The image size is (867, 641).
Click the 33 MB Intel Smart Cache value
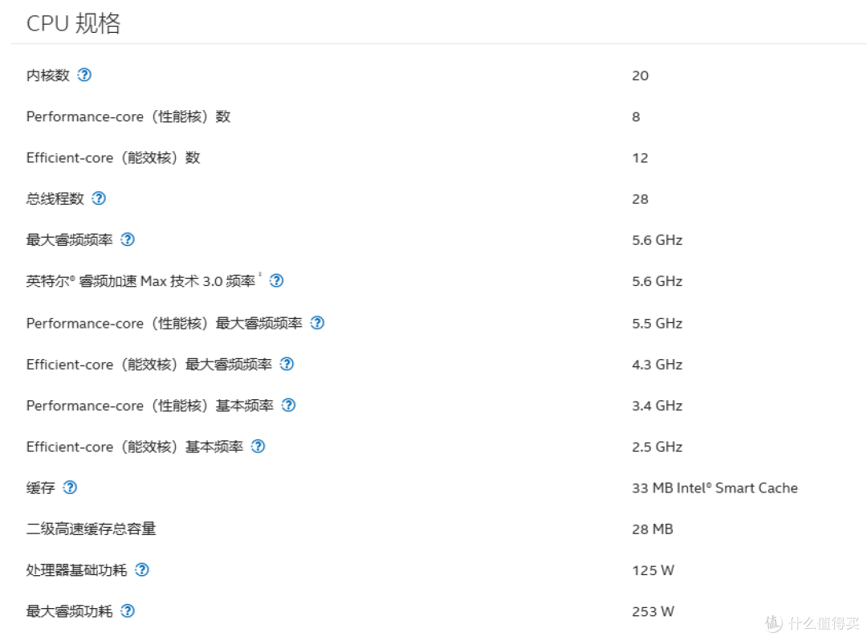pos(714,488)
